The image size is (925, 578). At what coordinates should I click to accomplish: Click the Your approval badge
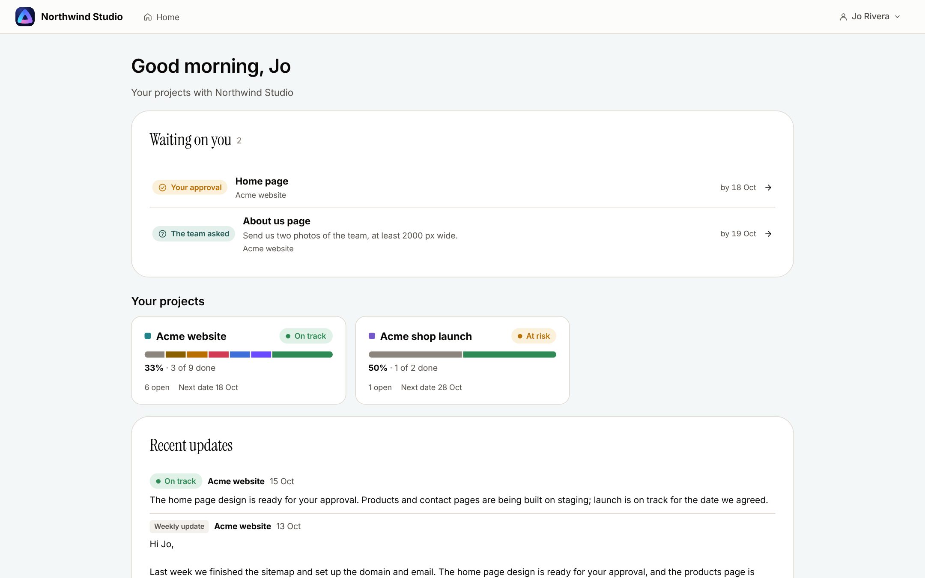click(190, 188)
